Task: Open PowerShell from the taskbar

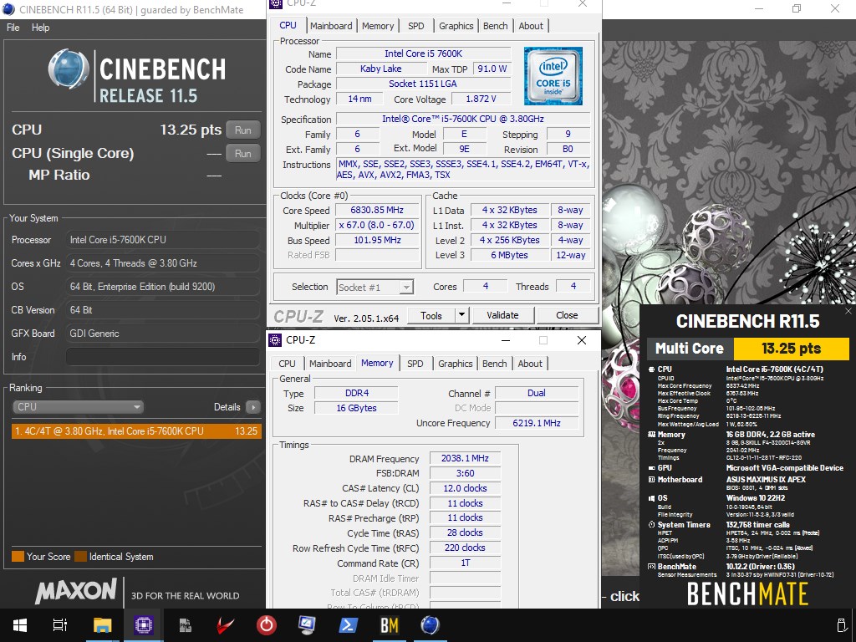Action: (x=348, y=625)
